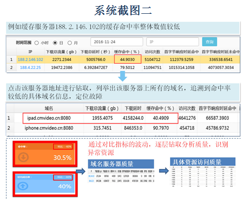The width and height of the screenshot is (247, 199).
Task: Click the domain cache hit value 90.7970
Action: click(161, 128)
